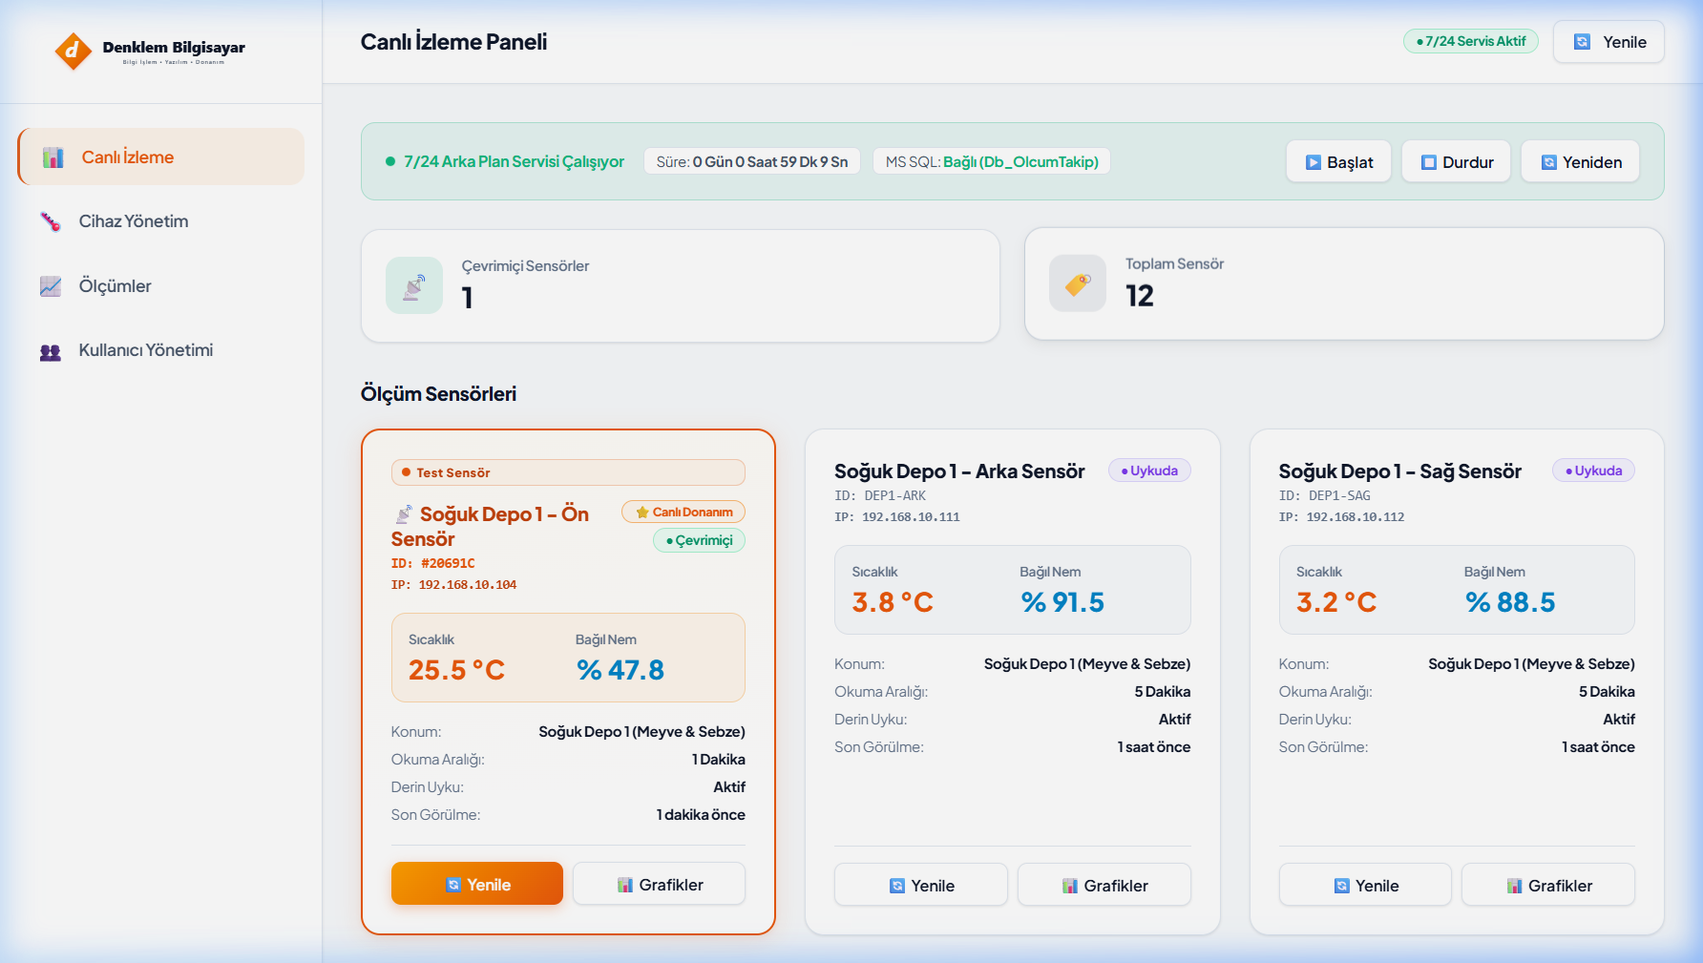Click the Toplam Sensör tag icon
This screenshot has width=1703, height=963.
[x=1078, y=283]
